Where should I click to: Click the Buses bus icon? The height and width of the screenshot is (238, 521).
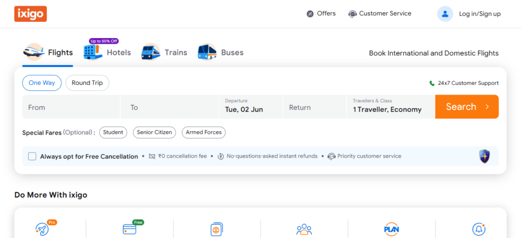pos(208,52)
